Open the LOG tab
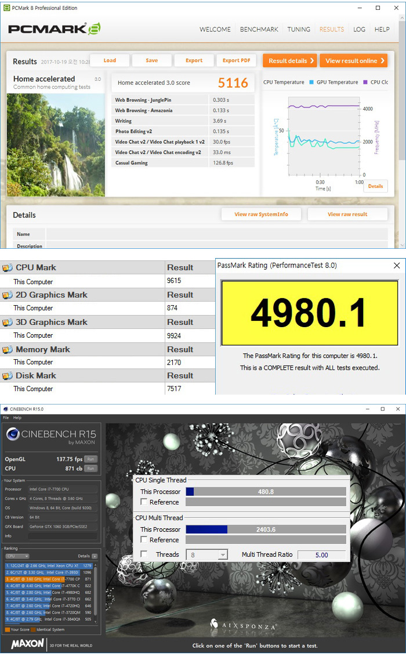The image size is (406, 655). tap(359, 29)
